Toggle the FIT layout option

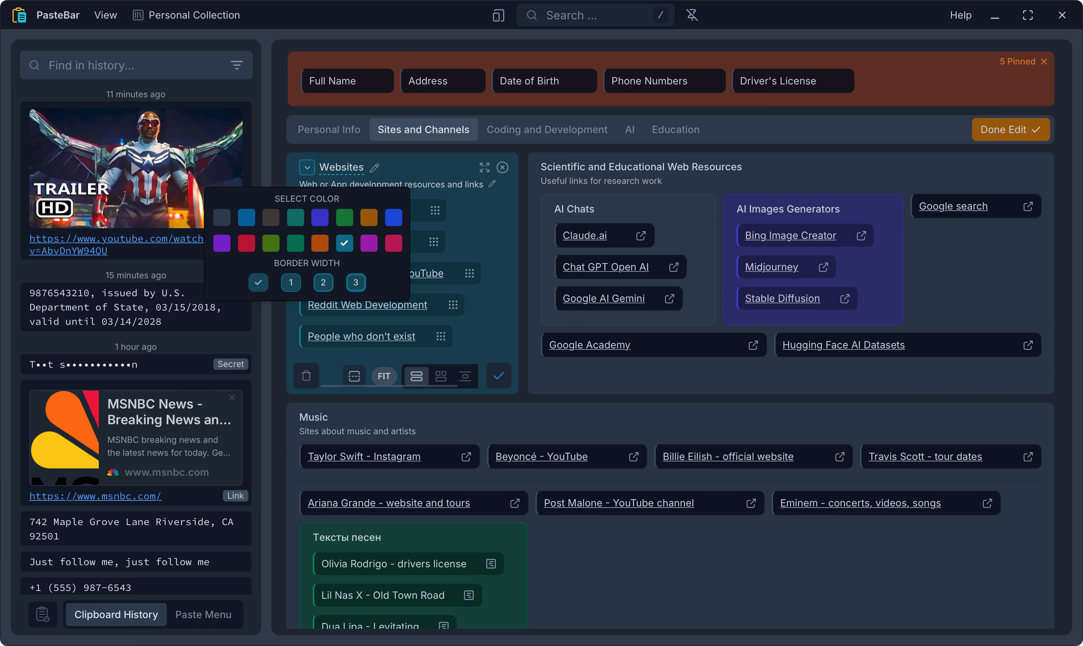coord(384,376)
